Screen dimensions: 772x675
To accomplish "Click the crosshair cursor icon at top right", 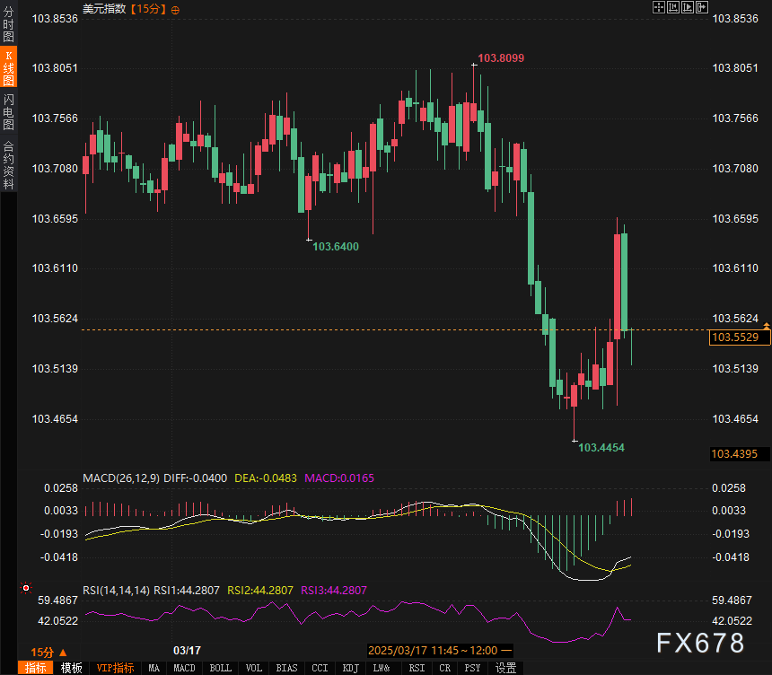I will click(x=658, y=7).
